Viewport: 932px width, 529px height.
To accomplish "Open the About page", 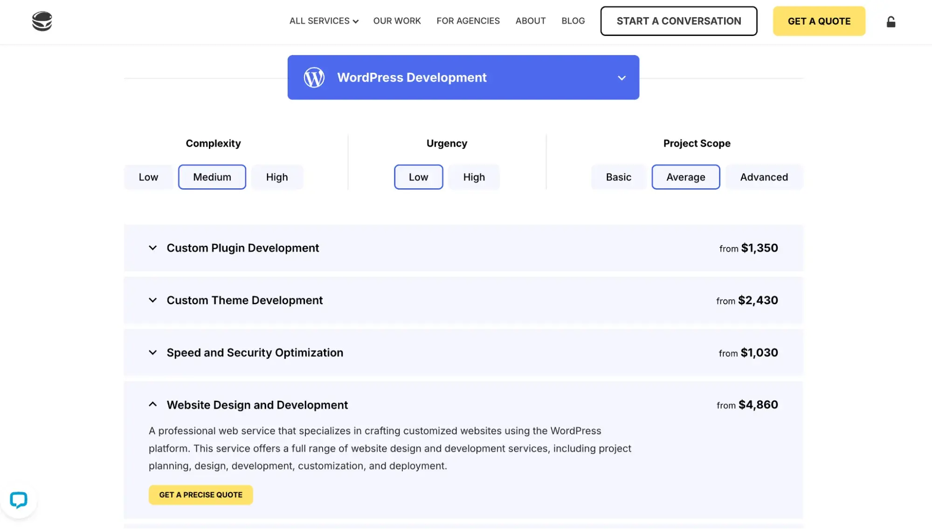I will [x=530, y=21].
